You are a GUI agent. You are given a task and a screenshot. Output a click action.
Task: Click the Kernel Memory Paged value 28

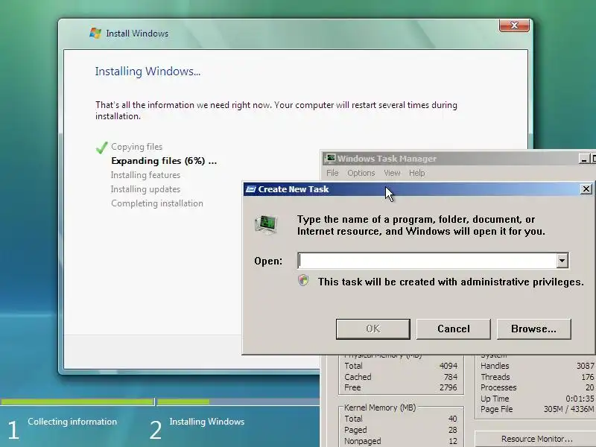click(452, 430)
